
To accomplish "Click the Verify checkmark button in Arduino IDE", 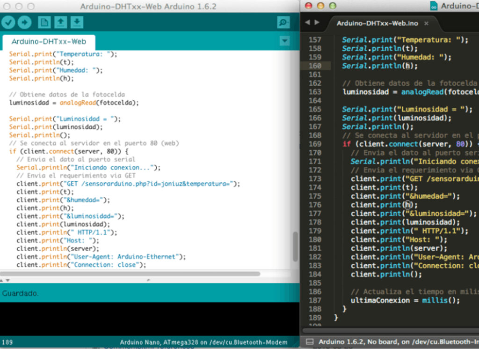I will click(x=8, y=22).
